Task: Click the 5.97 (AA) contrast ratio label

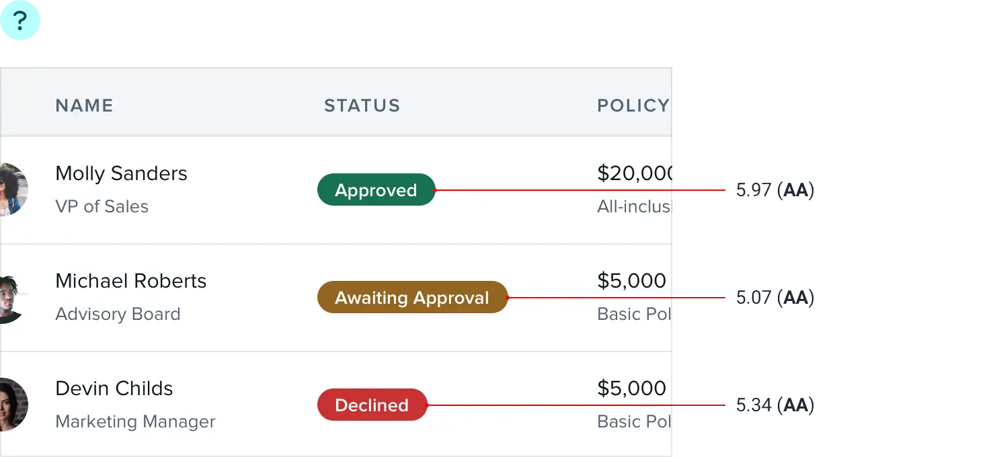Action: click(x=775, y=191)
